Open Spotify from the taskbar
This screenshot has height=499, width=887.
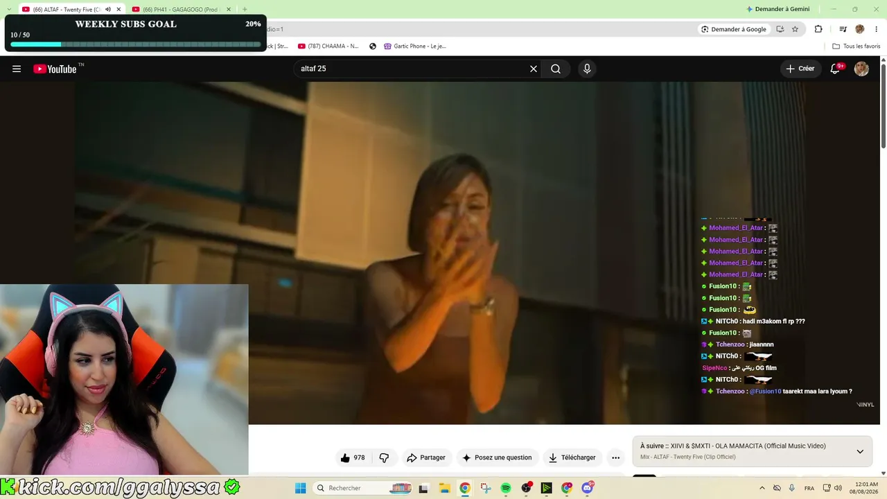click(506, 488)
